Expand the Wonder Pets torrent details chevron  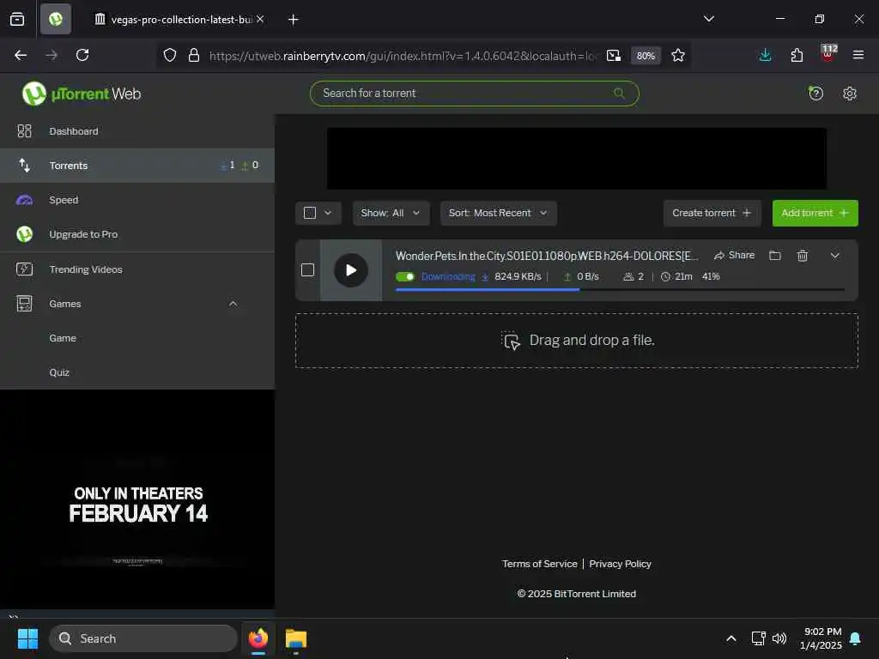click(x=834, y=256)
